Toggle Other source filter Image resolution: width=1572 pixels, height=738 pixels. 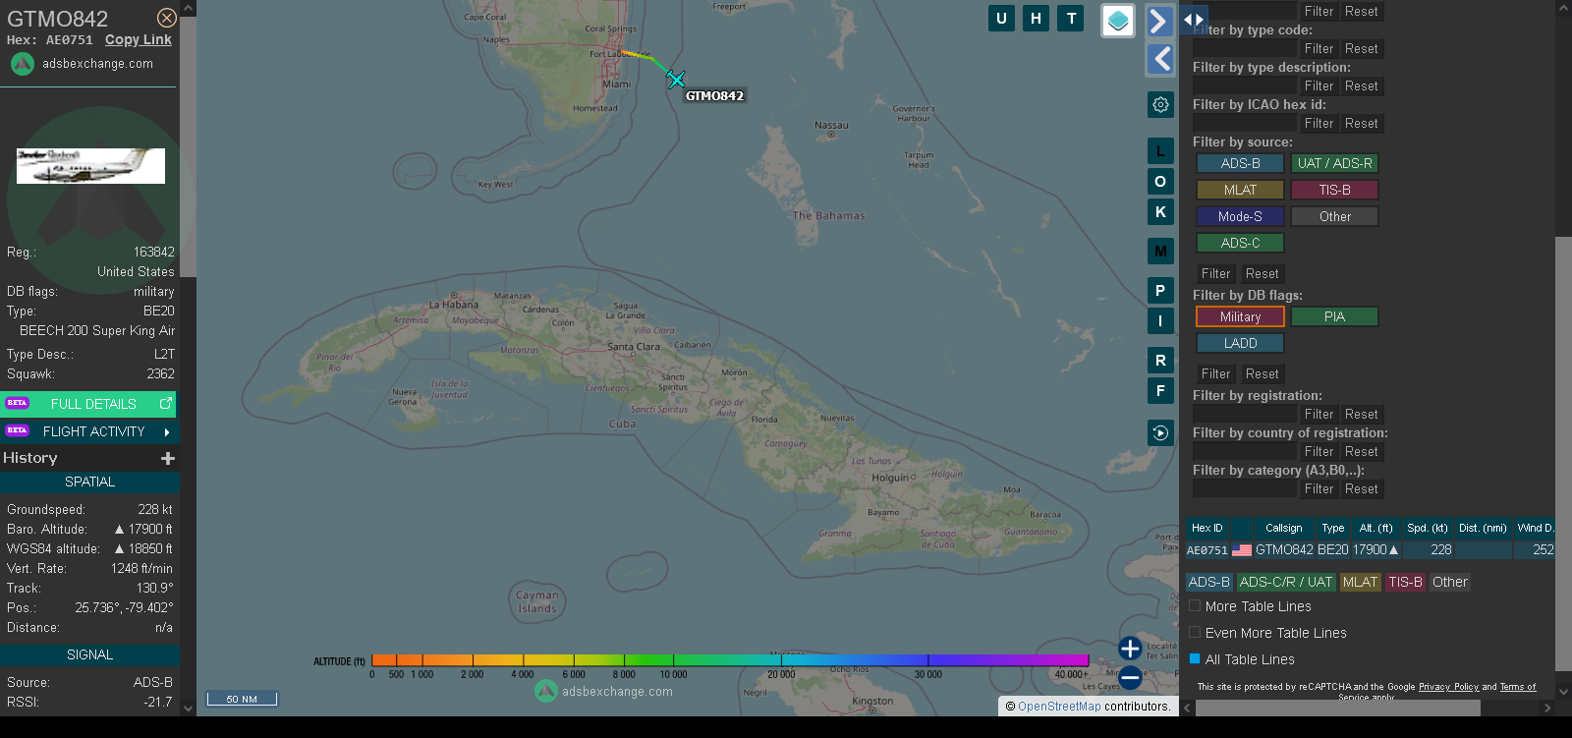[x=1334, y=216]
